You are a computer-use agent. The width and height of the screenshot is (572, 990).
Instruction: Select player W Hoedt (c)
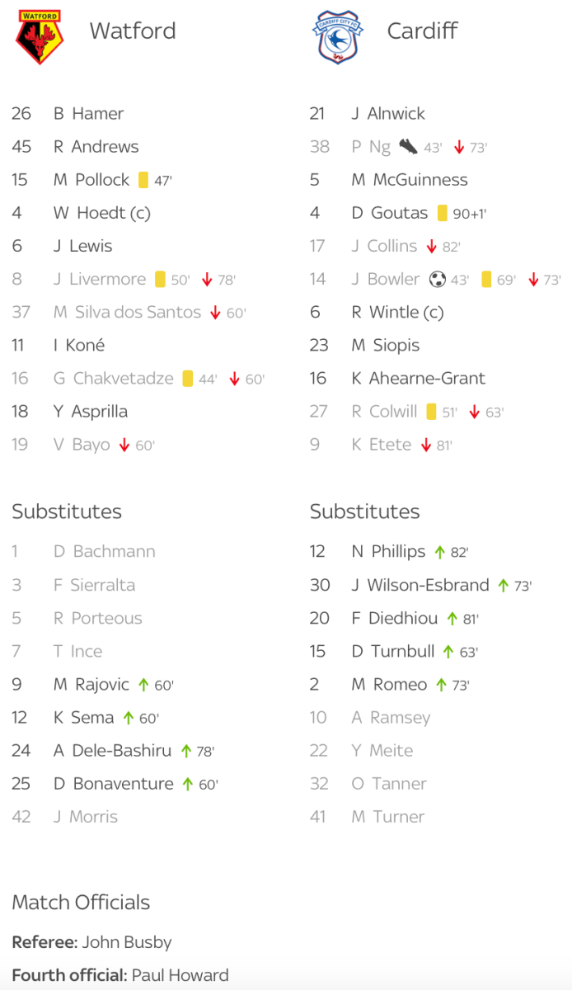coord(102,213)
